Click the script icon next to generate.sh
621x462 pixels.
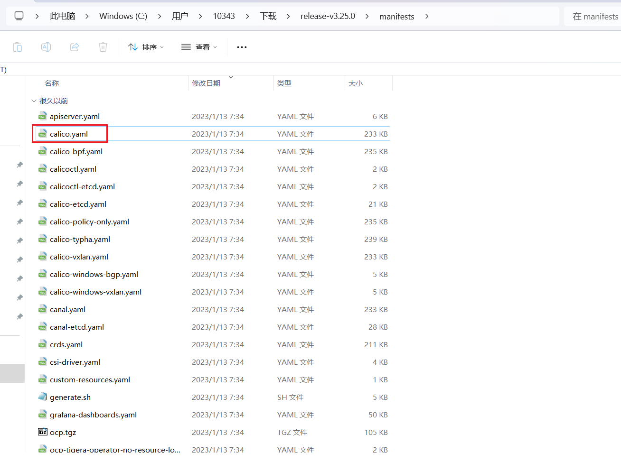(42, 397)
